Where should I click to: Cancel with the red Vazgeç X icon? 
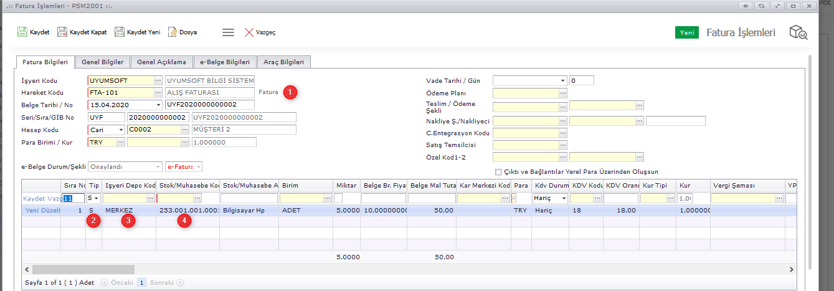pyautogui.click(x=249, y=32)
